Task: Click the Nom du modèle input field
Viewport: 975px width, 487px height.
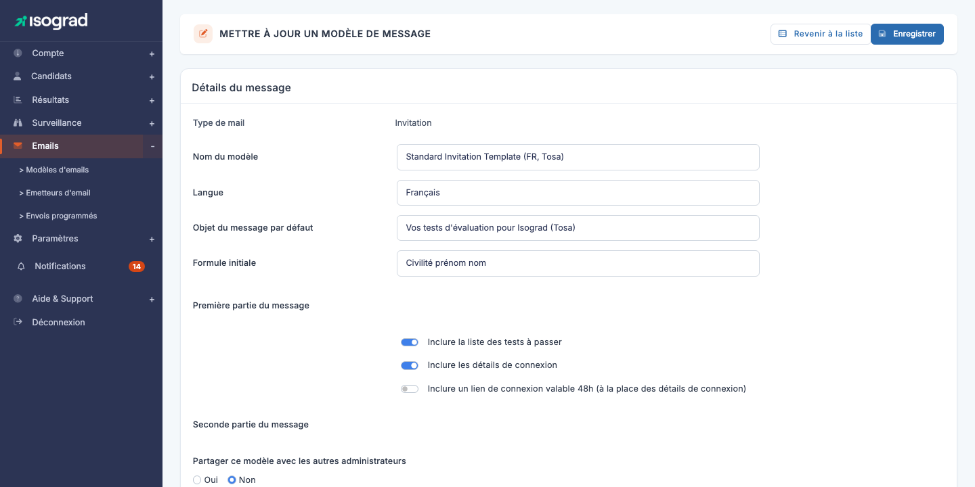Action: (578, 157)
